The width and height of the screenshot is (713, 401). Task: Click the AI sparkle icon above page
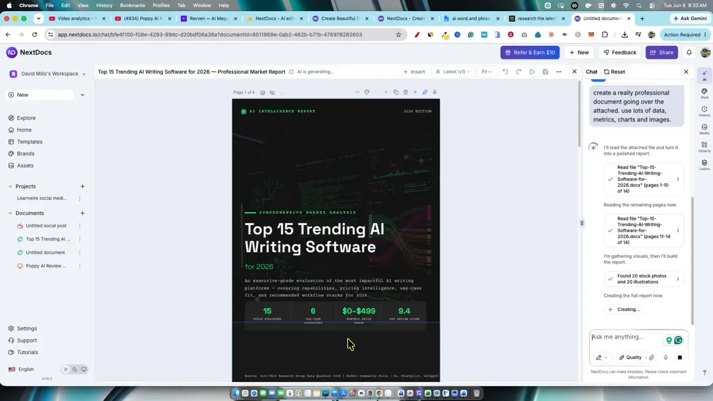pyautogui.click(x=425, y=92)
